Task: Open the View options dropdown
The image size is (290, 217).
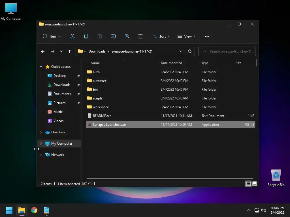Action: pyautogui.click(x=186, y=36)
